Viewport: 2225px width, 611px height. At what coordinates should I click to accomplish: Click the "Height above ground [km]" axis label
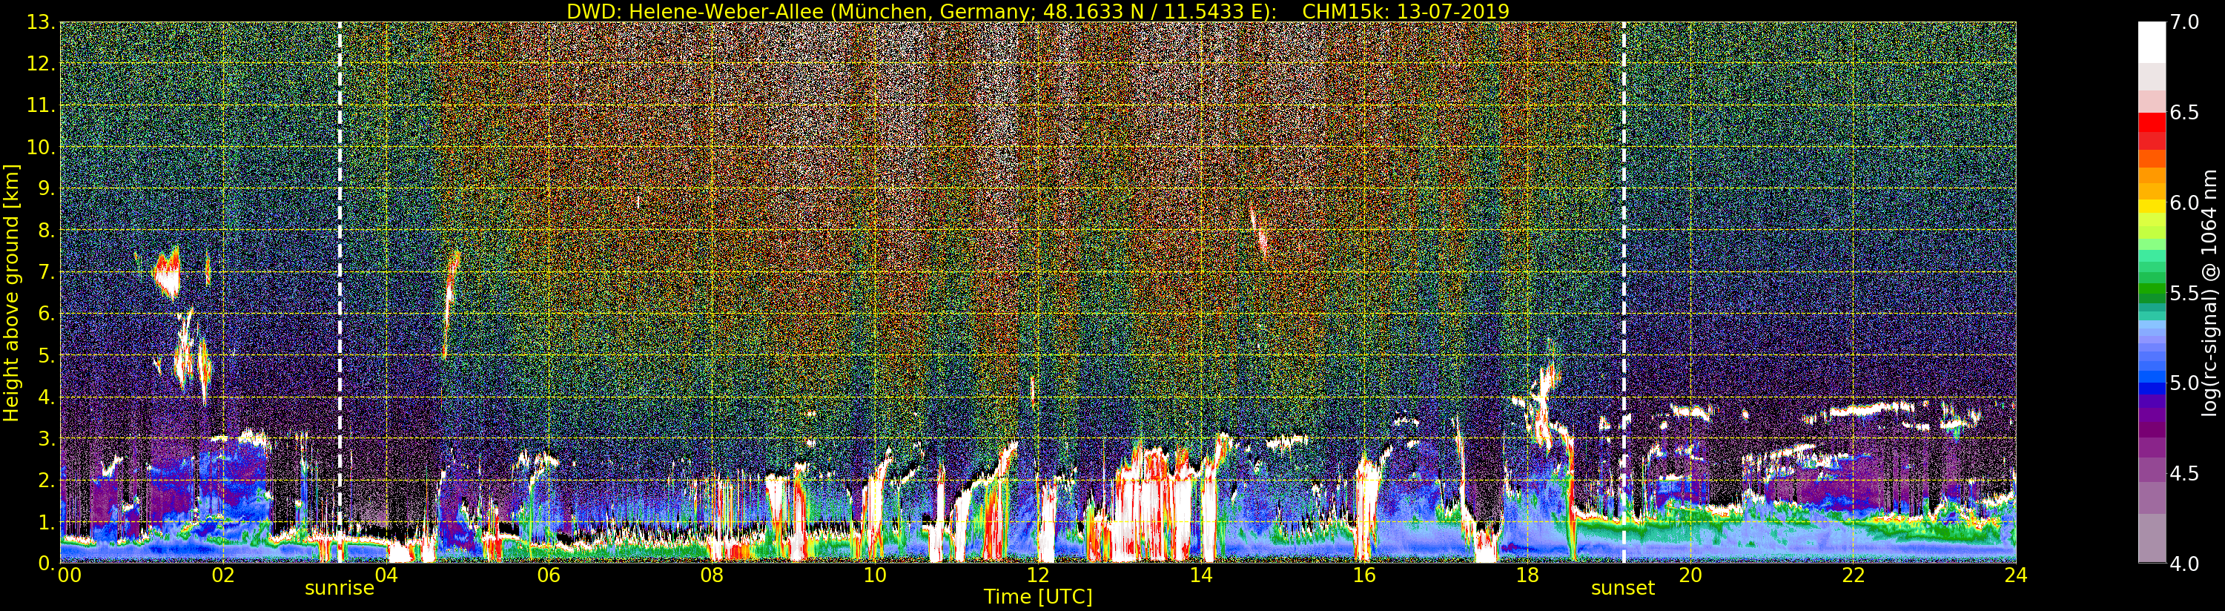point(11,292)
